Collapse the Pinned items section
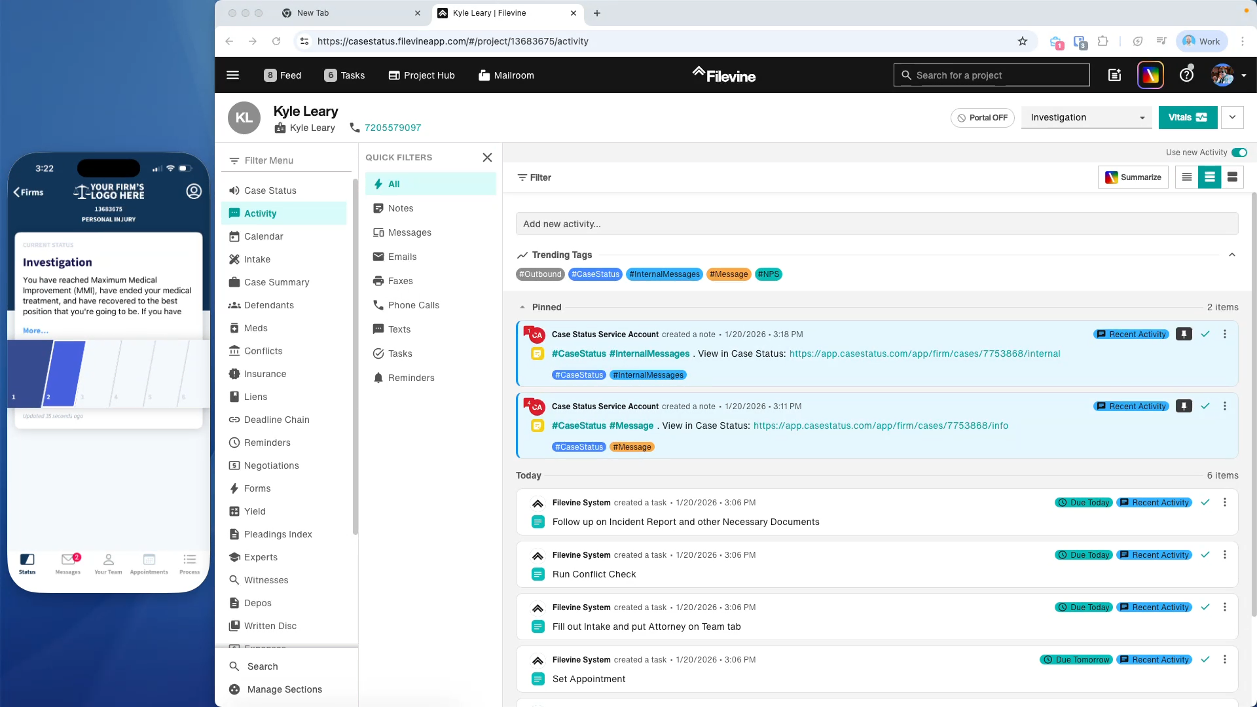1257x707 pixels. point(522,308)
